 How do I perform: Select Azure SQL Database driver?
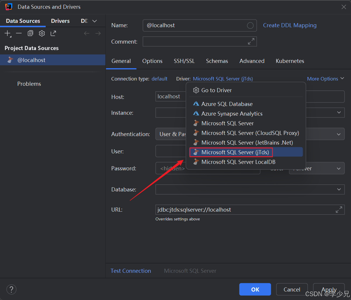click(x=246, y=104)
